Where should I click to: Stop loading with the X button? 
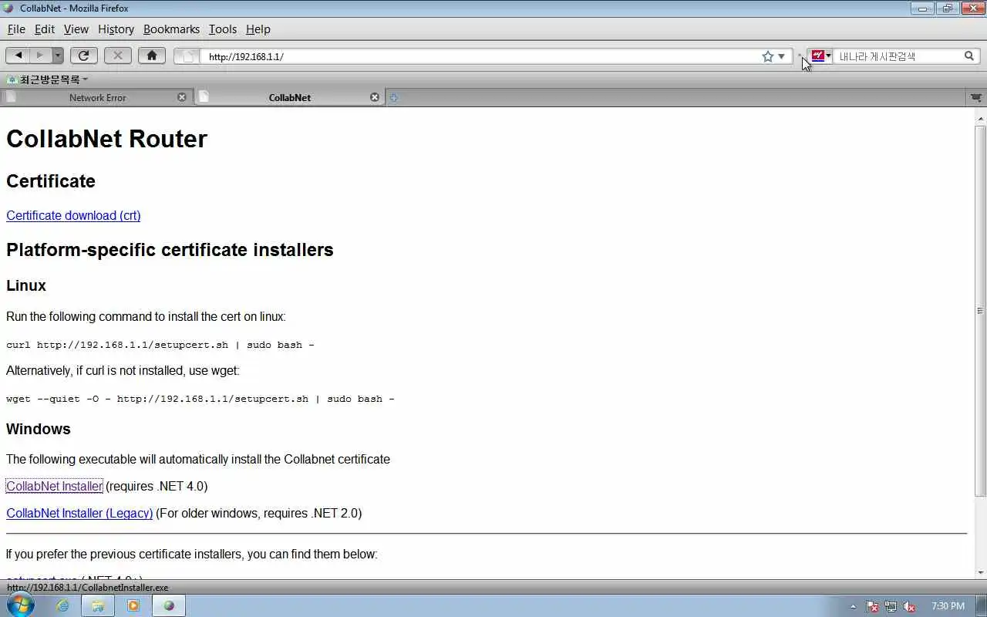(117, 56)
